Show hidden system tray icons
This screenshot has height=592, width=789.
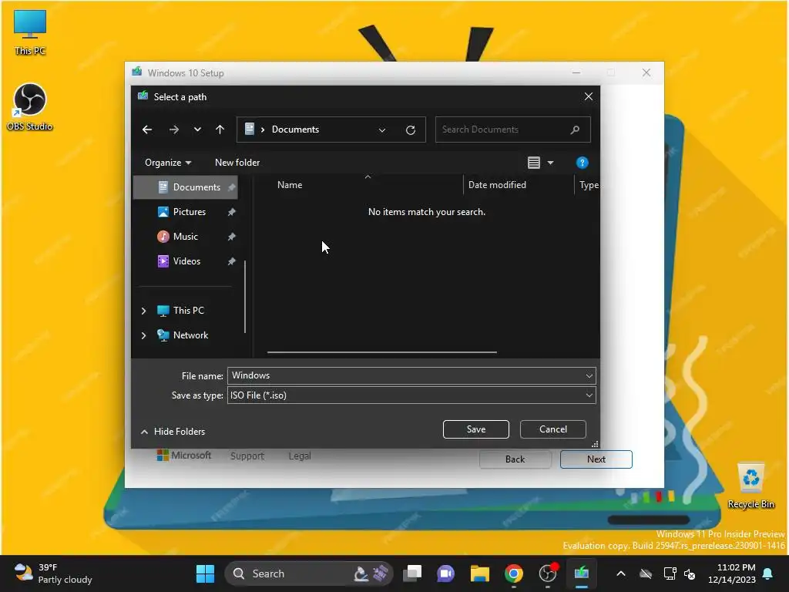(x=621, y=573)
